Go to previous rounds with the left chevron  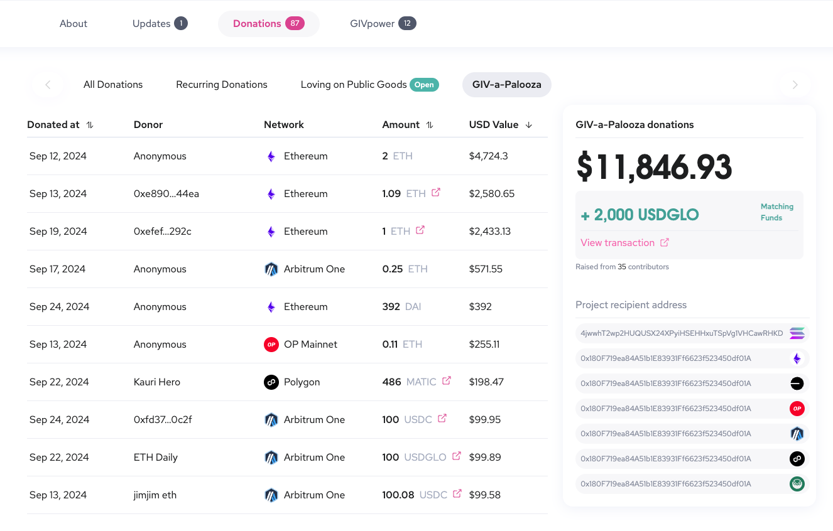click(x=48, y=85)
